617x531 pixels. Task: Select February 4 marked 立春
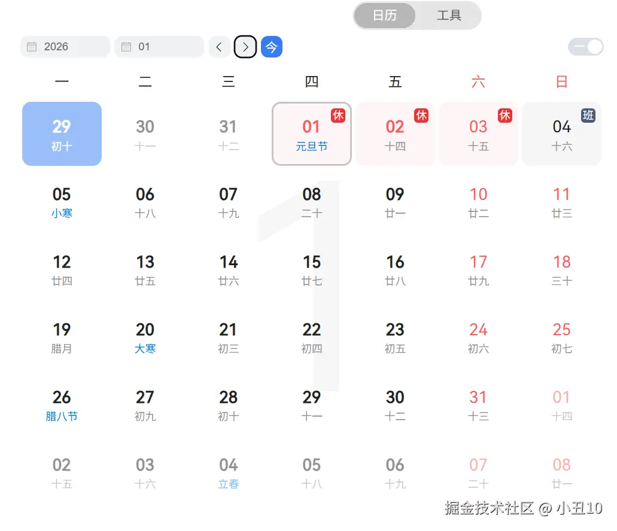228,472
